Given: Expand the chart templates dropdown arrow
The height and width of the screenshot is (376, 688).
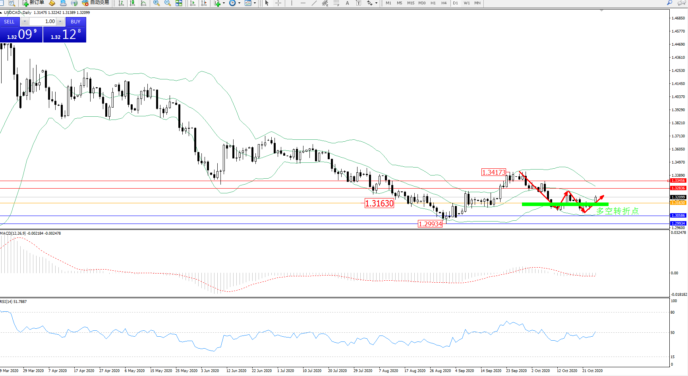Looking at the screenshot, I should click(255, 3).
